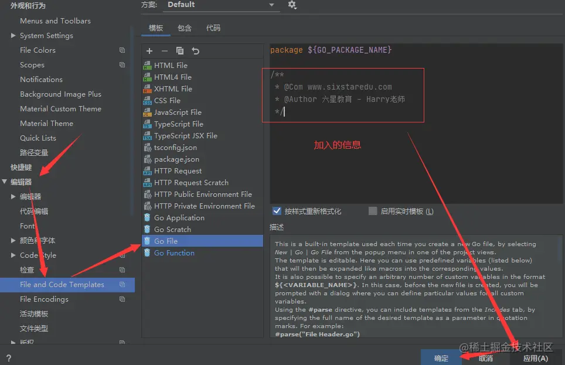Click the TypeScript JSX File icon

(x=147, y=136)
